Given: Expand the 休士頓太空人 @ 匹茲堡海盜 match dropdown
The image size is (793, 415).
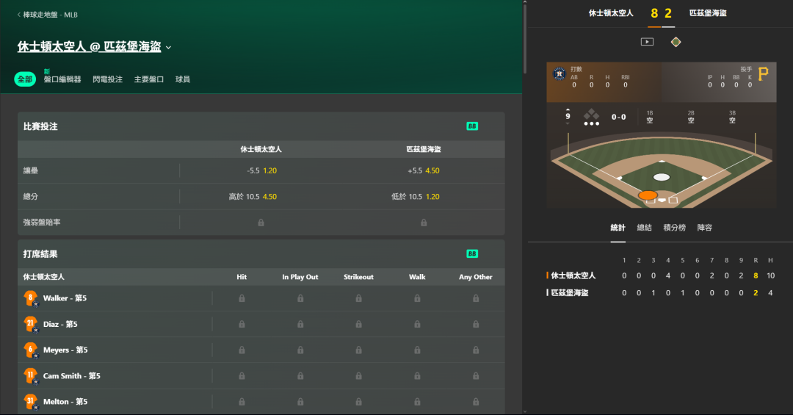Looking at the screenshot, I should 168,48.
